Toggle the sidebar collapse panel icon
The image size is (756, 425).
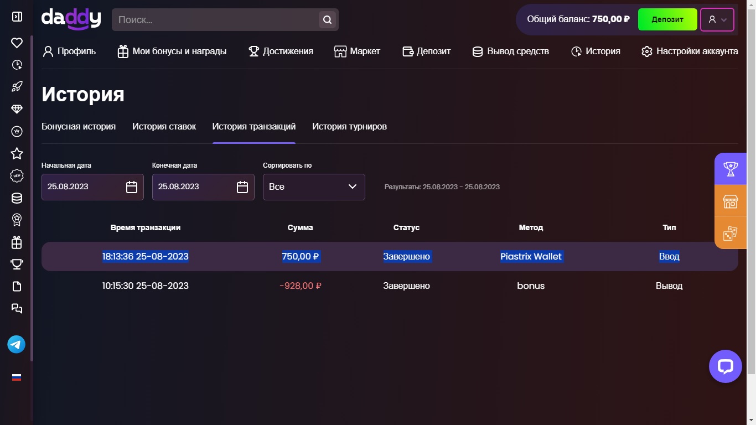17,17
